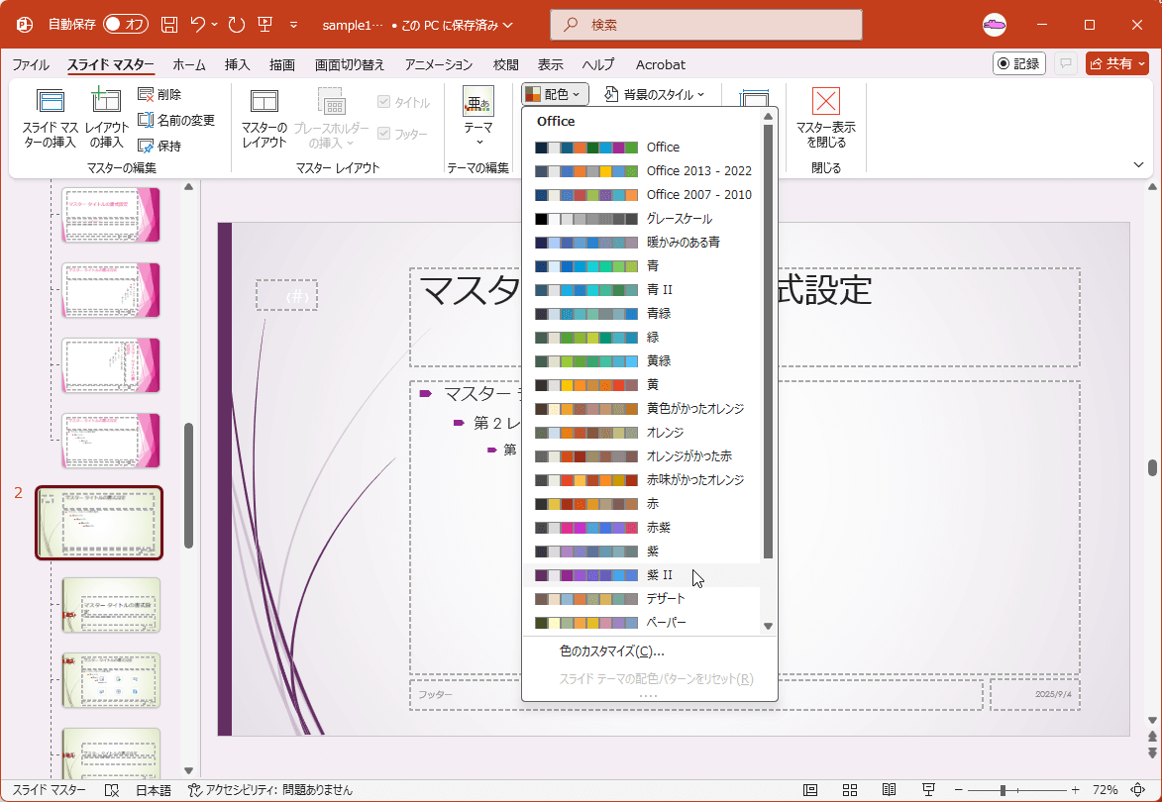Click accessibility status 問題ありません
The height and width of the screenshot is (802, 1162).
pyautogui.click(x=270, y=790)
